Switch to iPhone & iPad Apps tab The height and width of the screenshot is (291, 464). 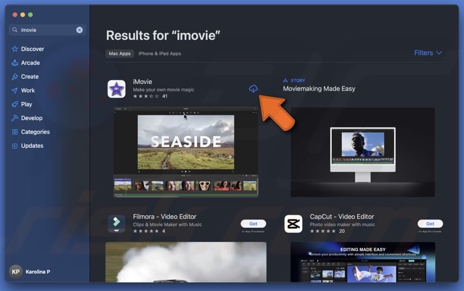click(160, 53)
